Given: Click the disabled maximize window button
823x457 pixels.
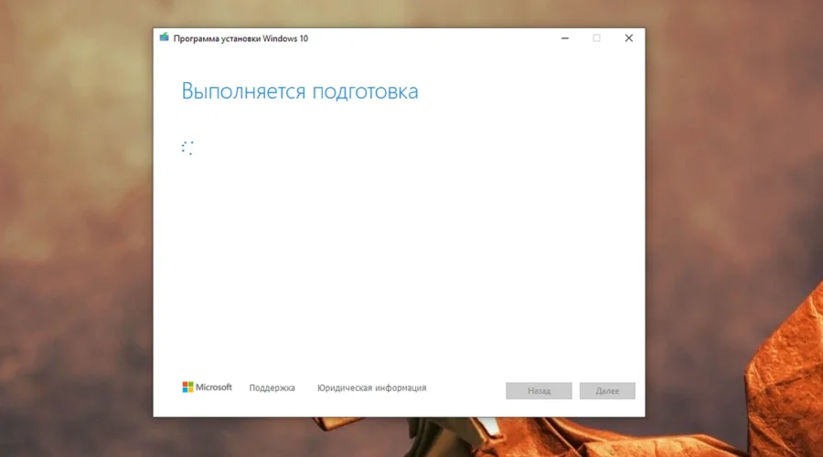Looking at the screenshot, I should pos(596,38).
